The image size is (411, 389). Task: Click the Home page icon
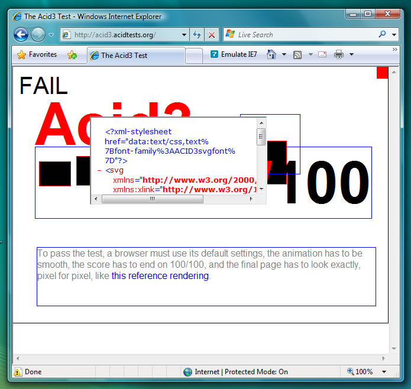pyautogui.click(x=271, y=55)
